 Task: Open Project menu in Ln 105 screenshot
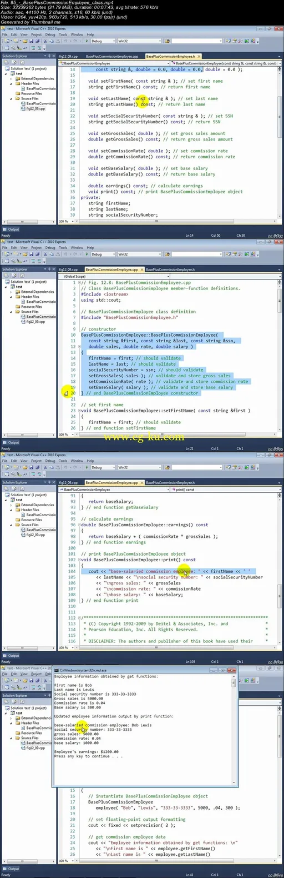(37, 461)
